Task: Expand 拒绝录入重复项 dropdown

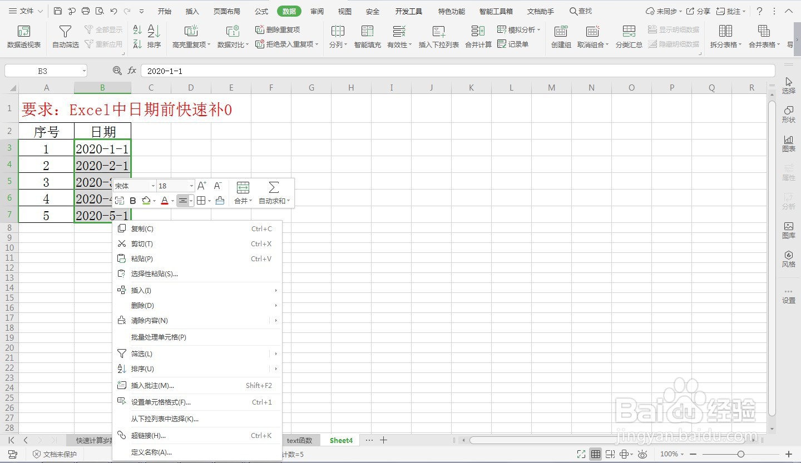Action: [x=317, y=44]
